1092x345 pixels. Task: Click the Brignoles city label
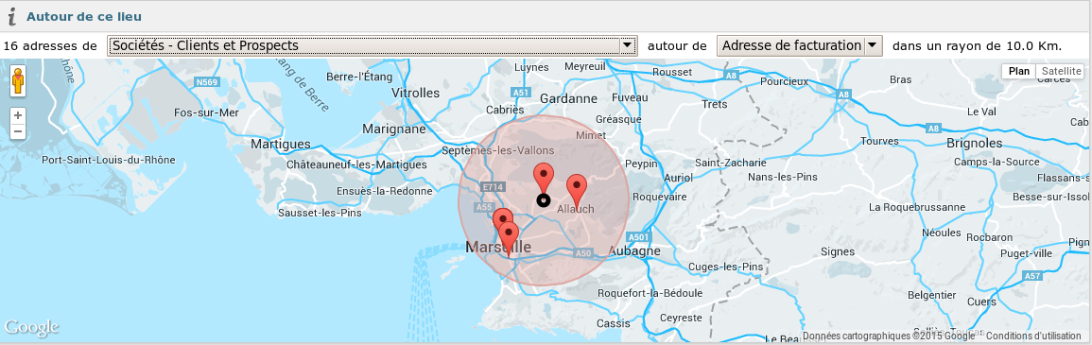tap(975, 144)
